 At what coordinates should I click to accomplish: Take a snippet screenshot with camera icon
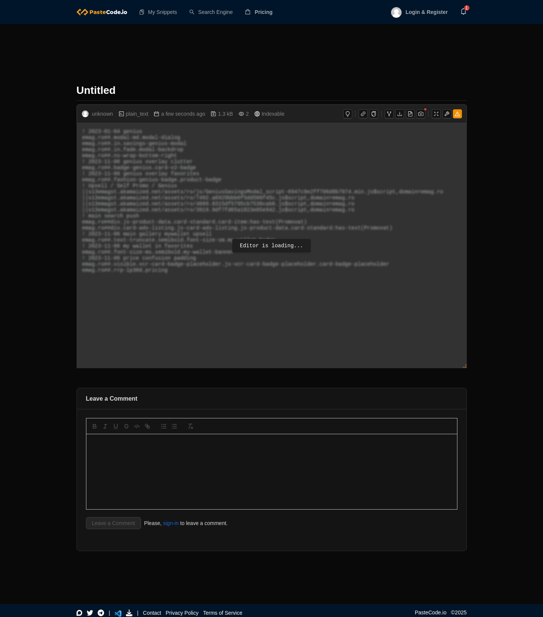point(421,114)
